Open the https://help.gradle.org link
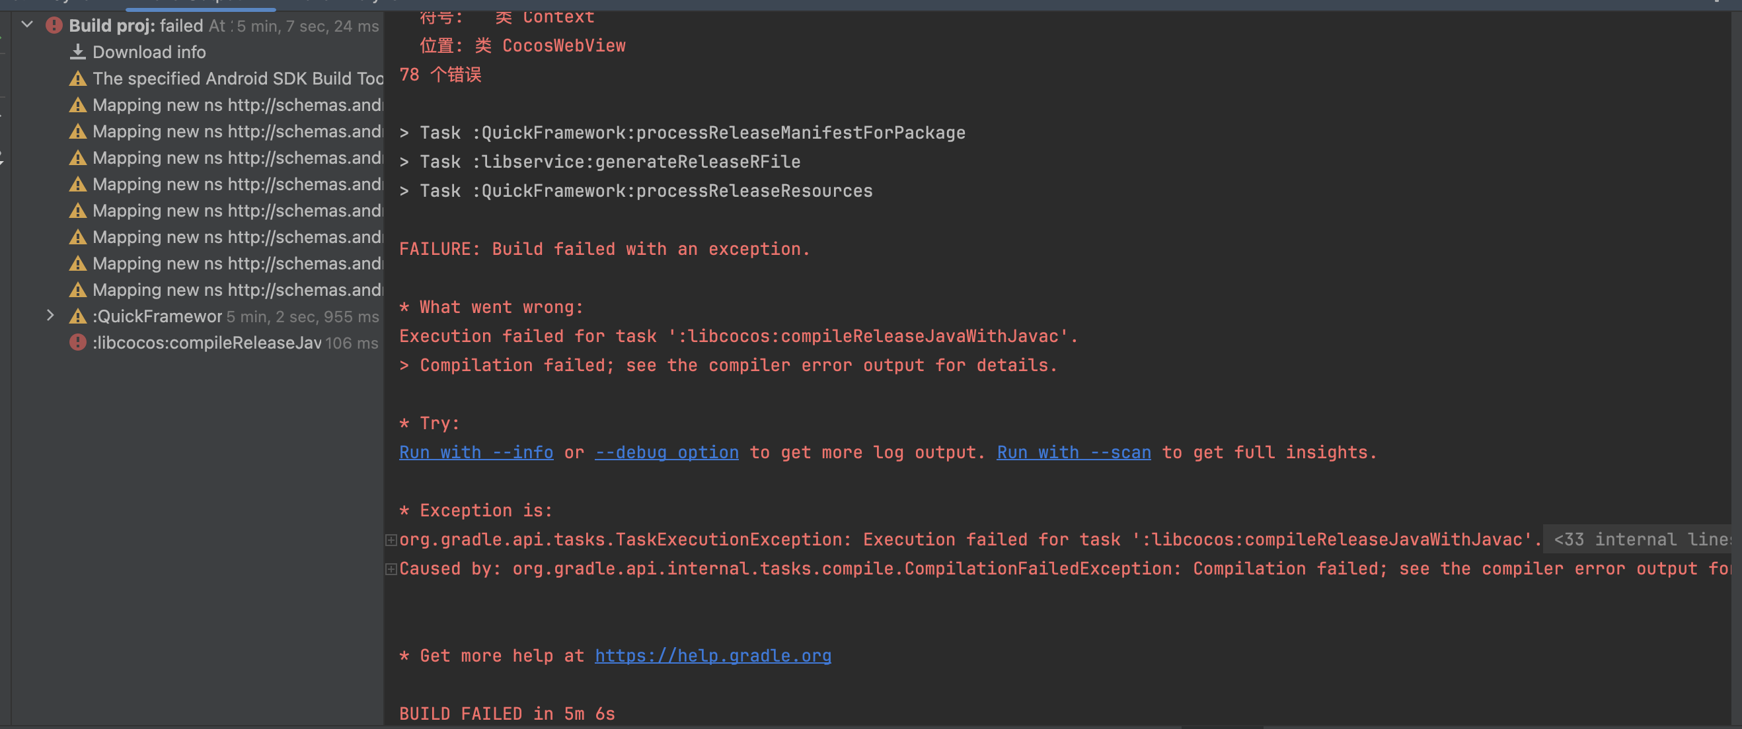 713,656
